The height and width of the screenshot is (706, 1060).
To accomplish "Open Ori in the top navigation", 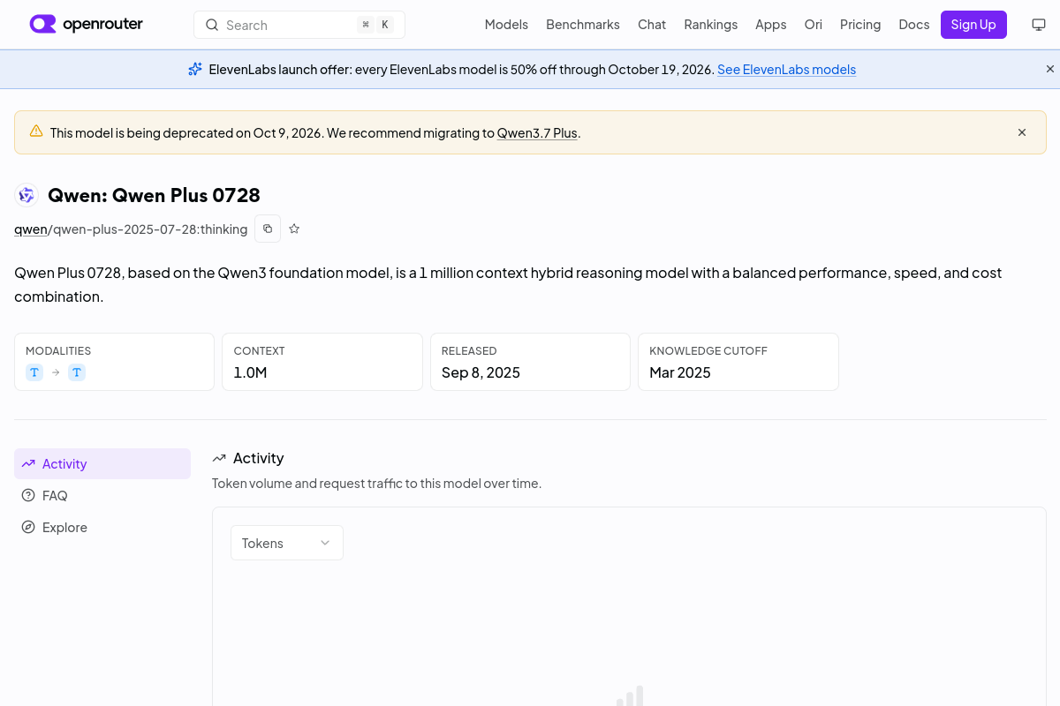I will pyautogui.click(x=814, y=25).
